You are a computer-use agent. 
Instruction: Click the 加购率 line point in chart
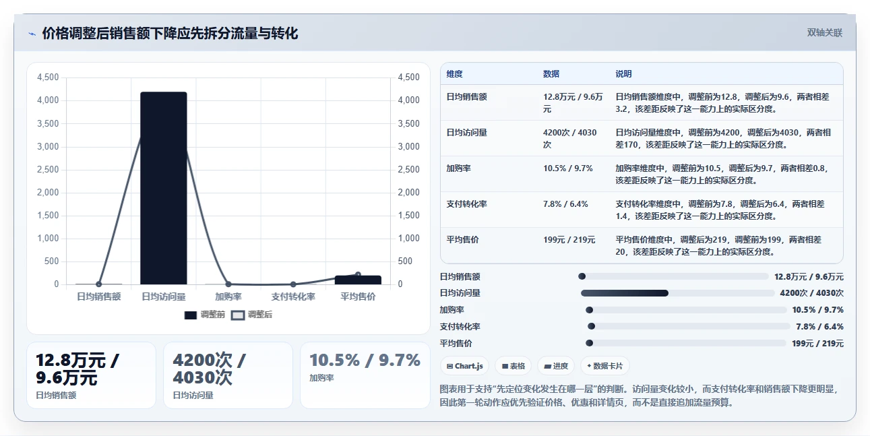point(228,284)
